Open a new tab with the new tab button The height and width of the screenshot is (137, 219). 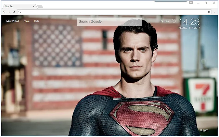(40, 7)
